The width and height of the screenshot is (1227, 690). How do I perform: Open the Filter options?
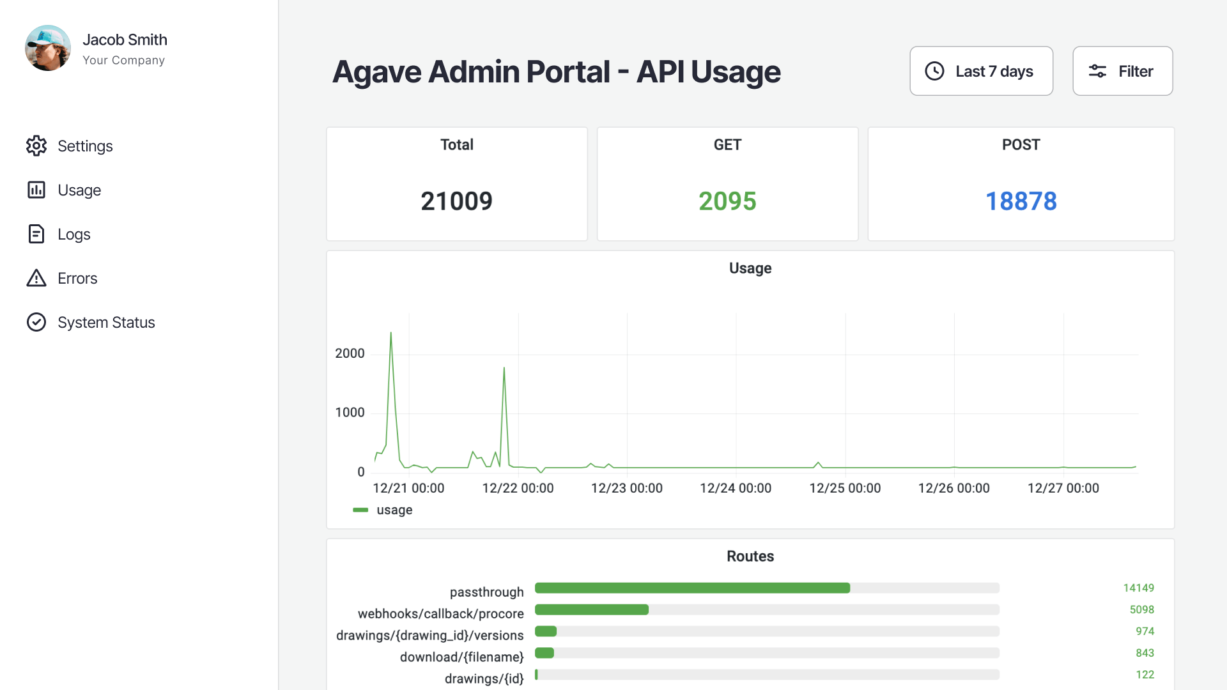pos(1122,71)
